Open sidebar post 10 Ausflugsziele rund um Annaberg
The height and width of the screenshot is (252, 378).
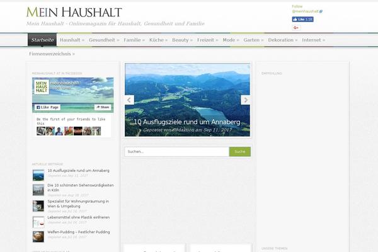tap(78, 171)
